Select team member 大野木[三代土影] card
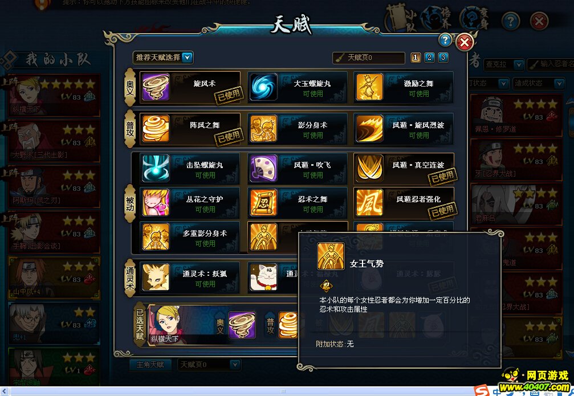This screenshot has height=396, width=574. pos(54,141)
